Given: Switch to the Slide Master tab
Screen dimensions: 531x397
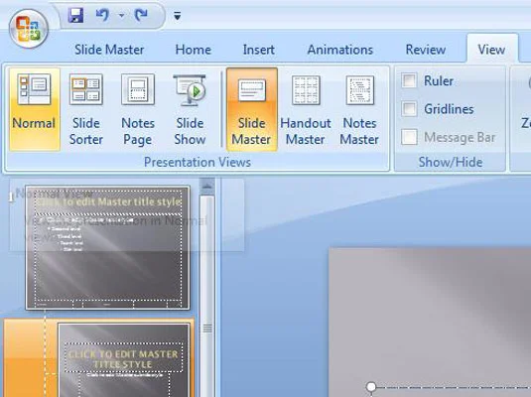Looking at the screenshot, I should (109, 50).
